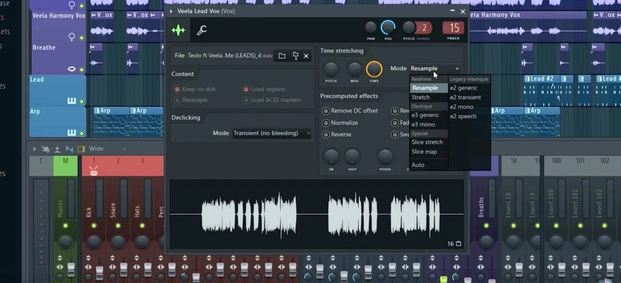Mute Arp playlist track via green LED
This screenshot has height=283, width=621.
[x=82, y=133]
